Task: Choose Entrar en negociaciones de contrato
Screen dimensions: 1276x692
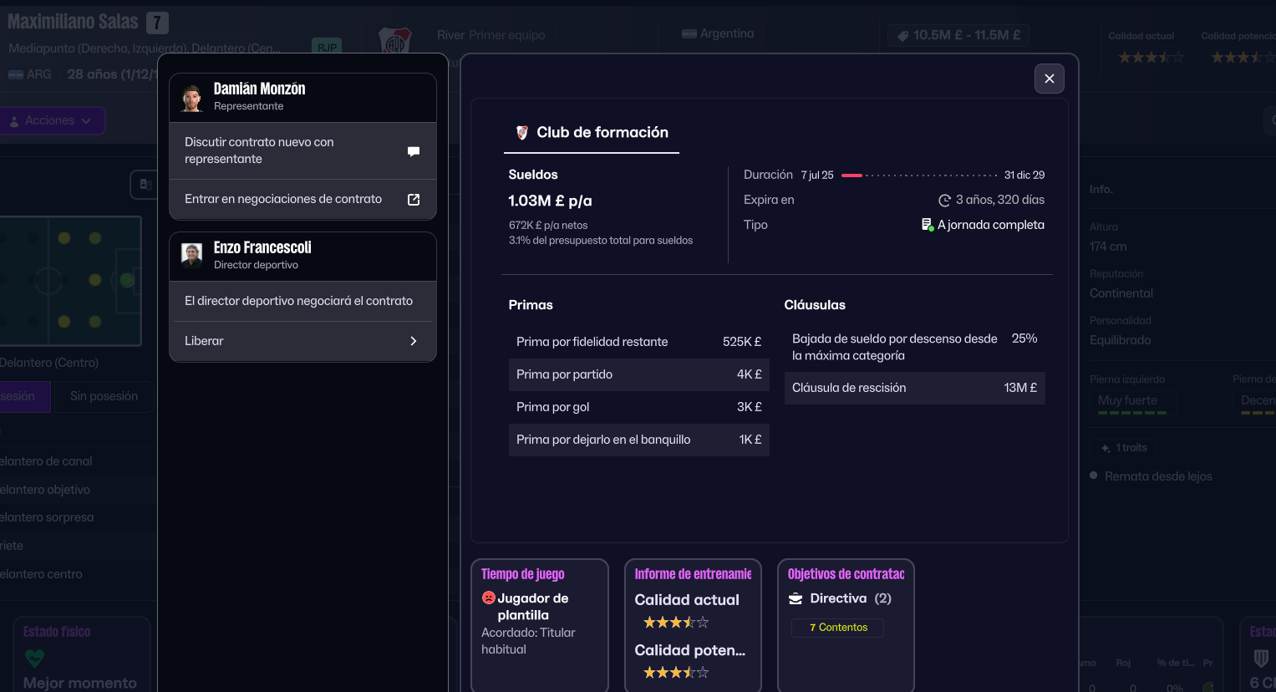Action: pyautogui.click(x=302, y=200)
